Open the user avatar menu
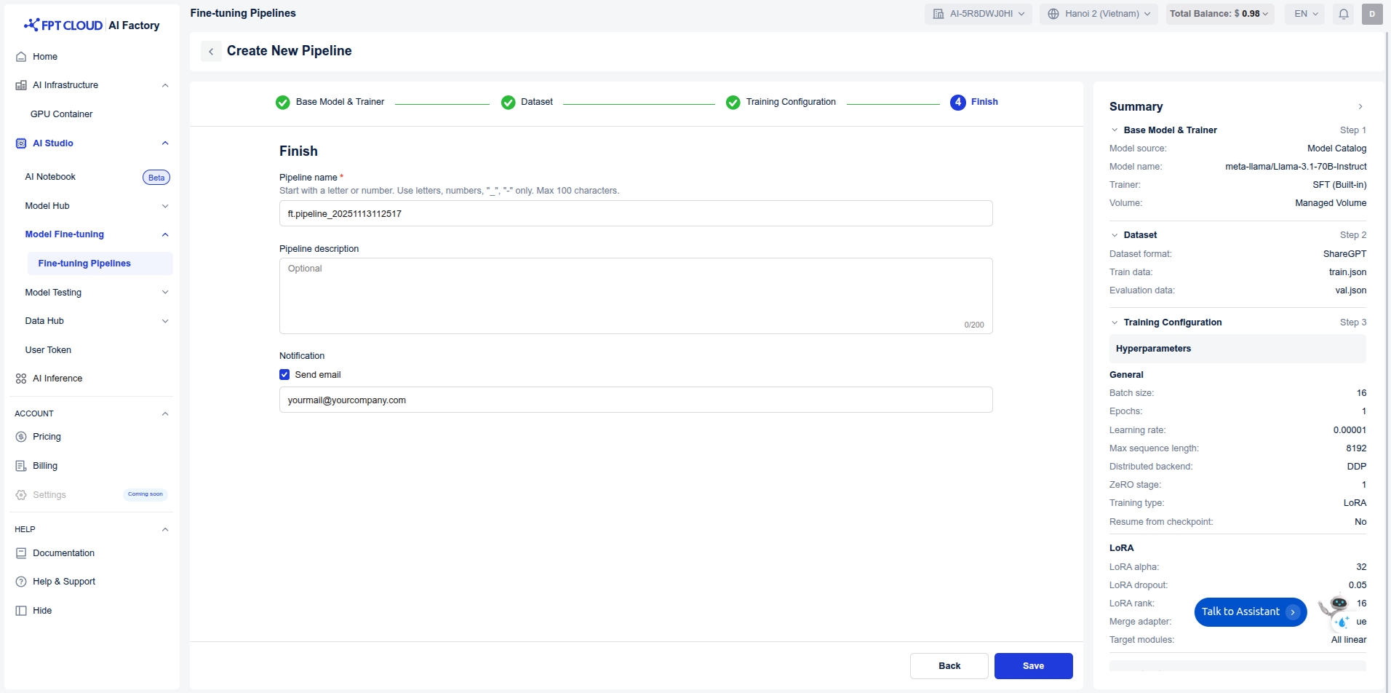This screenshot has width=1391, height=693. pos(1372,14)
